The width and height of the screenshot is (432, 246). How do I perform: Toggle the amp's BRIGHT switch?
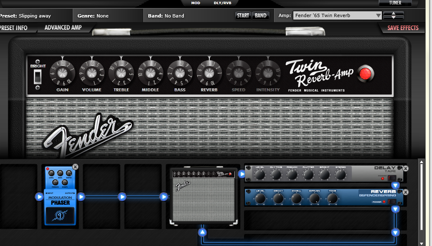[x=38, y=76]
